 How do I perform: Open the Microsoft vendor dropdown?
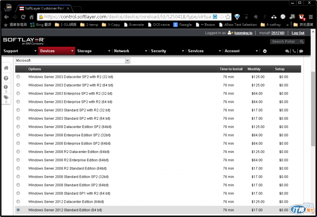[x=73, y=60]
